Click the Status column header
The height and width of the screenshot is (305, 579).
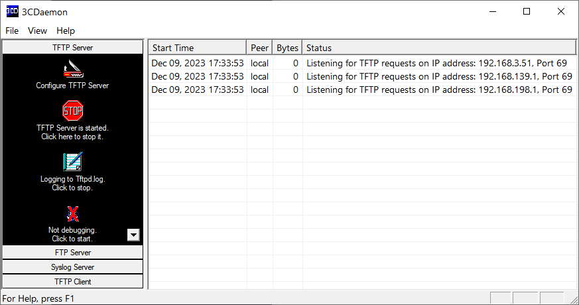[x=439, y=48]
